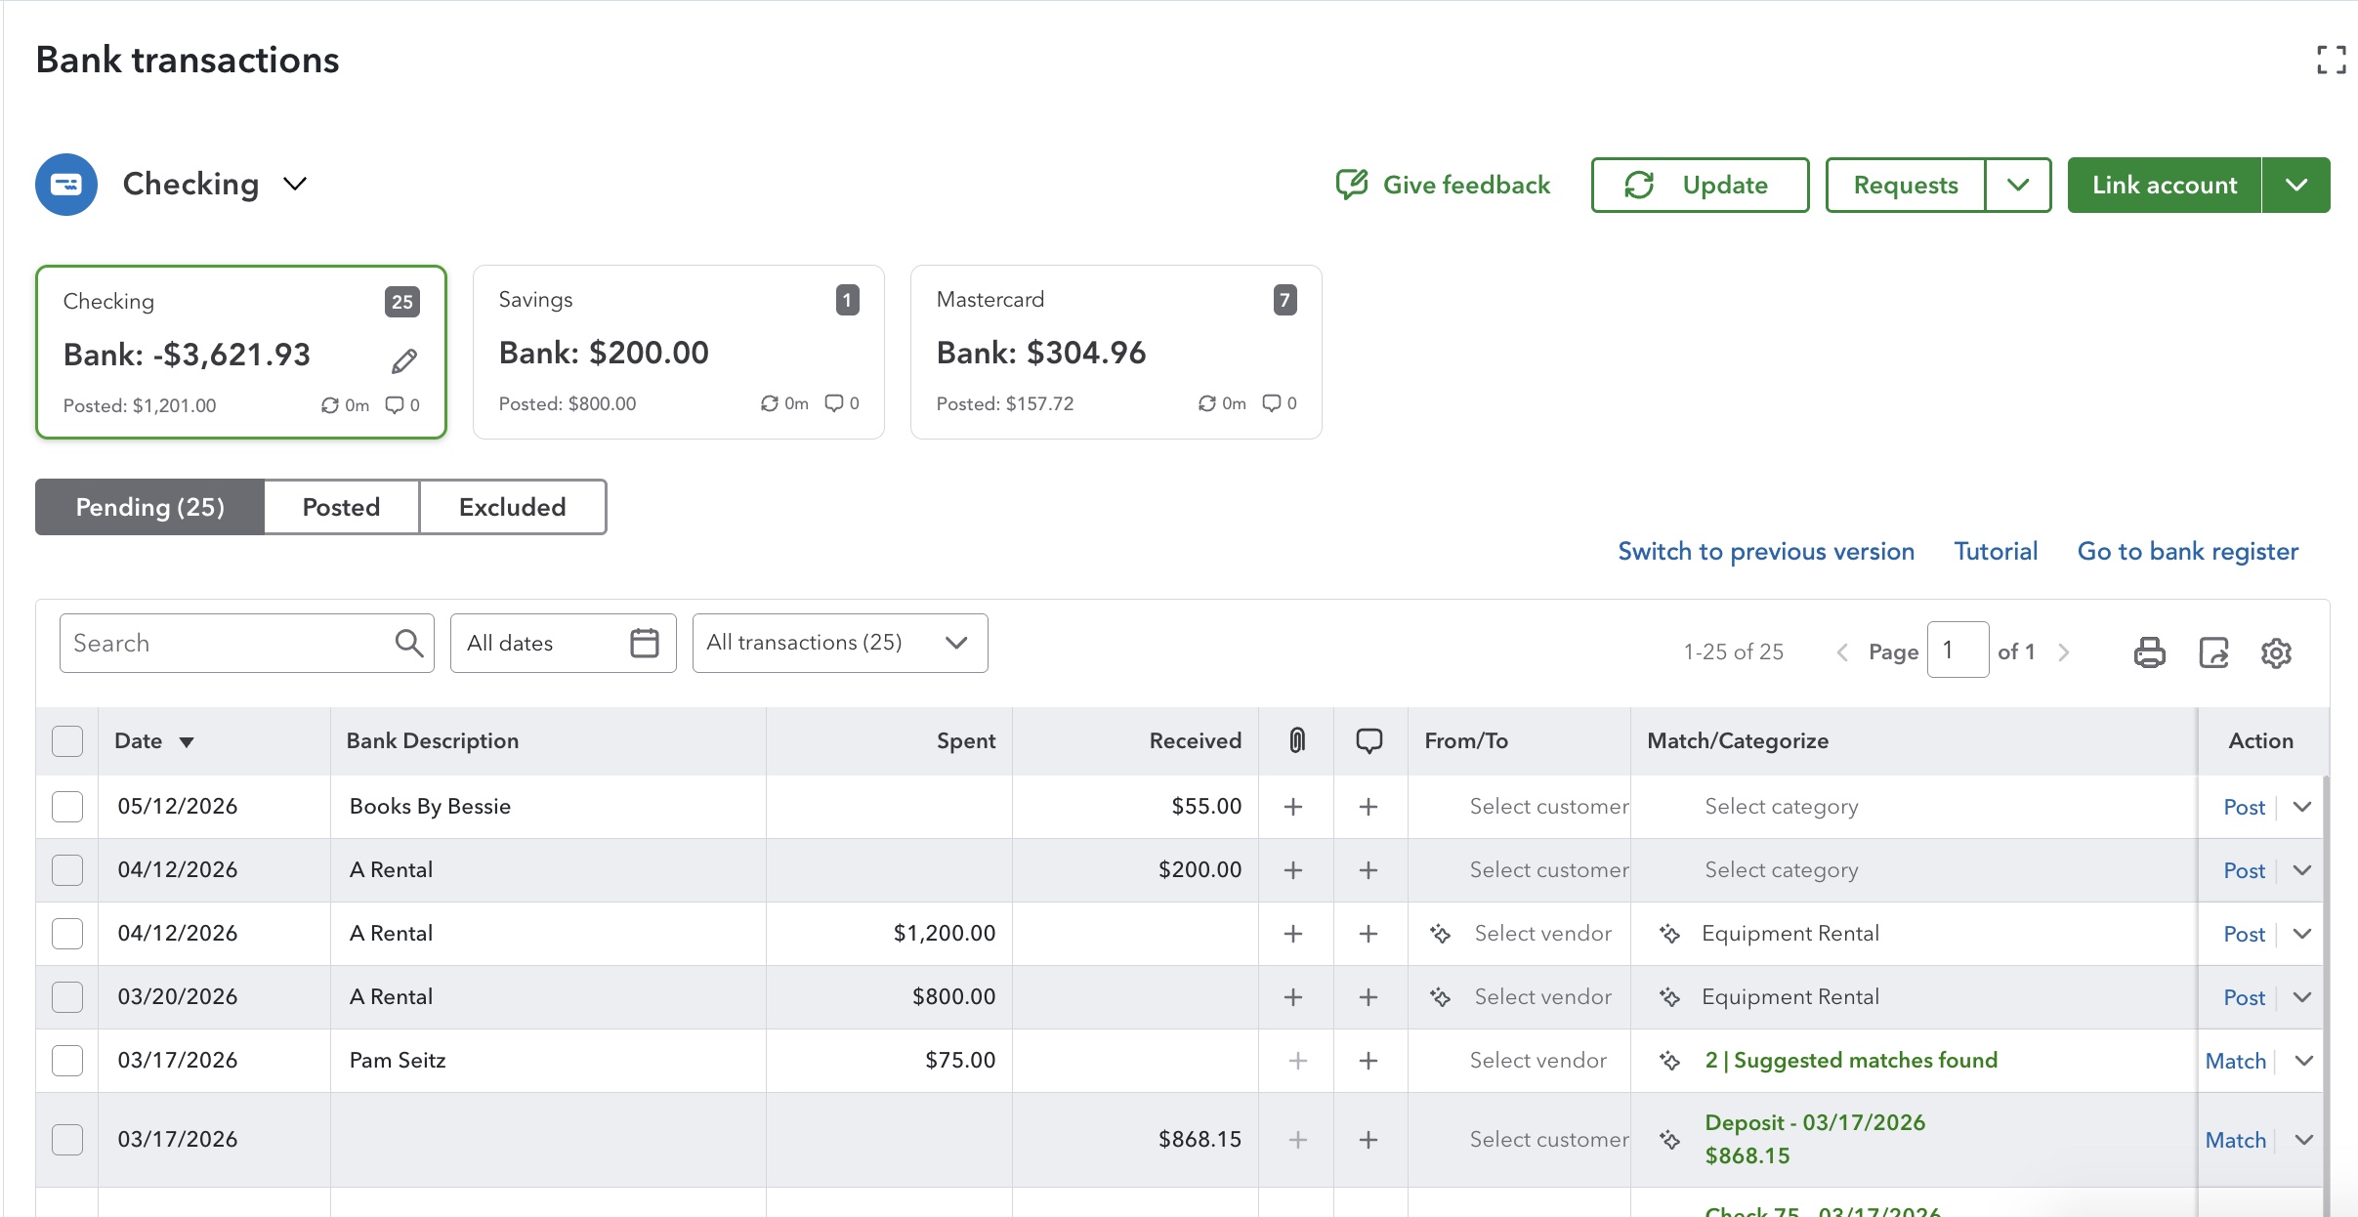This screenshot has height=1217, width=2358.
Task: Click the search magnifier icon
Action: tap(408, 643)
